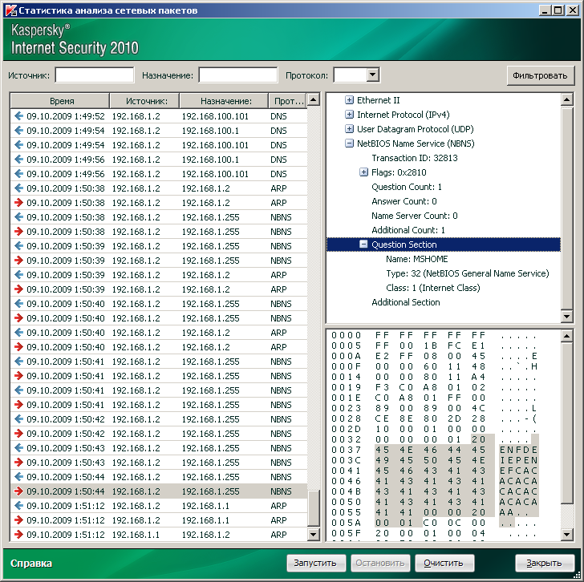Focus the Источник filter input field
The height and width of the screenshot is (582, 584).
click(95, 75)
